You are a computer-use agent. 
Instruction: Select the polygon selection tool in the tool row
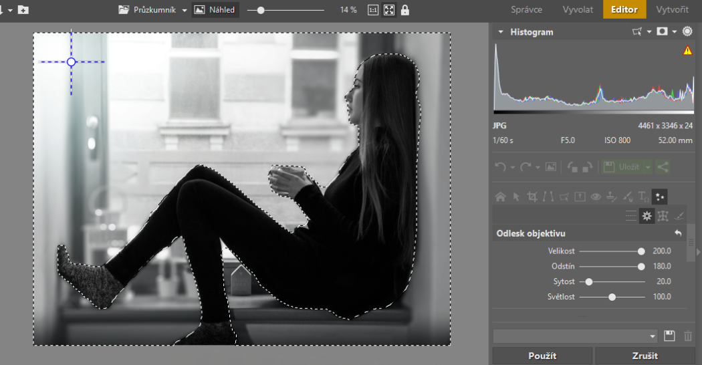564,197
